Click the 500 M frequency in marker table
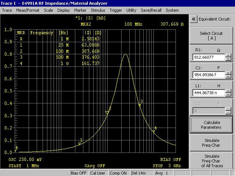The width and height of the screenshot is (235, 176). pyautogui.click(x=62, y=57)
